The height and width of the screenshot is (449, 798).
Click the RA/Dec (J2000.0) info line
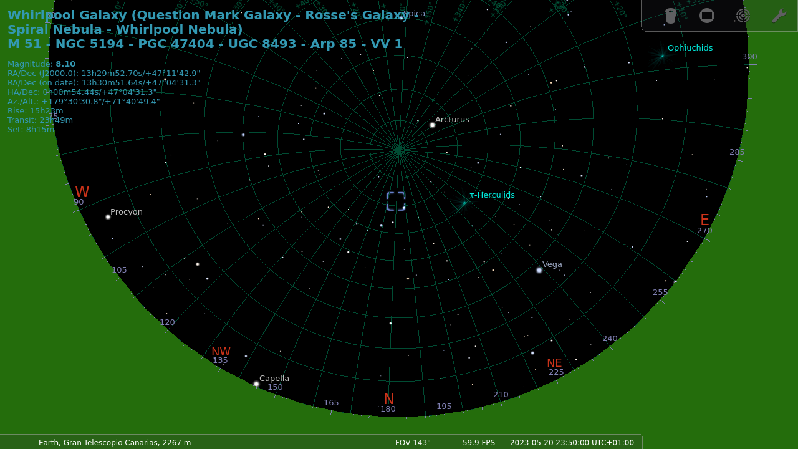click(x=103, y=73)
